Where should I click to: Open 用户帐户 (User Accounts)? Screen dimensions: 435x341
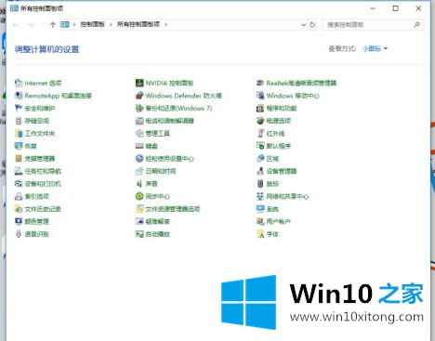(x=273, y=221)
